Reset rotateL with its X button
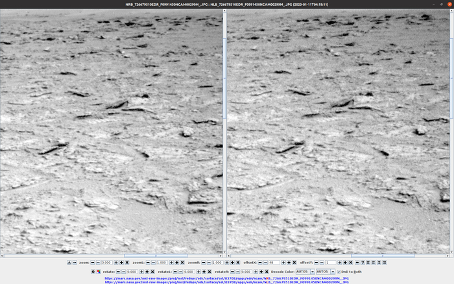454x284 pixels. tap(209, 272)
